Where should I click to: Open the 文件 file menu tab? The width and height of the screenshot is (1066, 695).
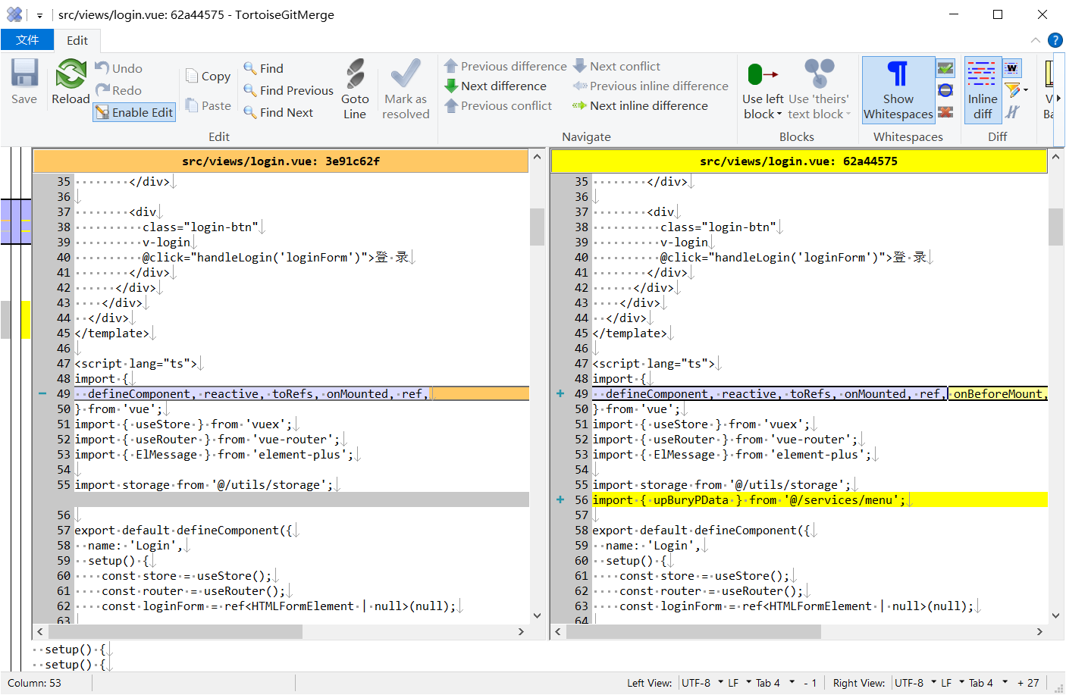click(27, 40)
